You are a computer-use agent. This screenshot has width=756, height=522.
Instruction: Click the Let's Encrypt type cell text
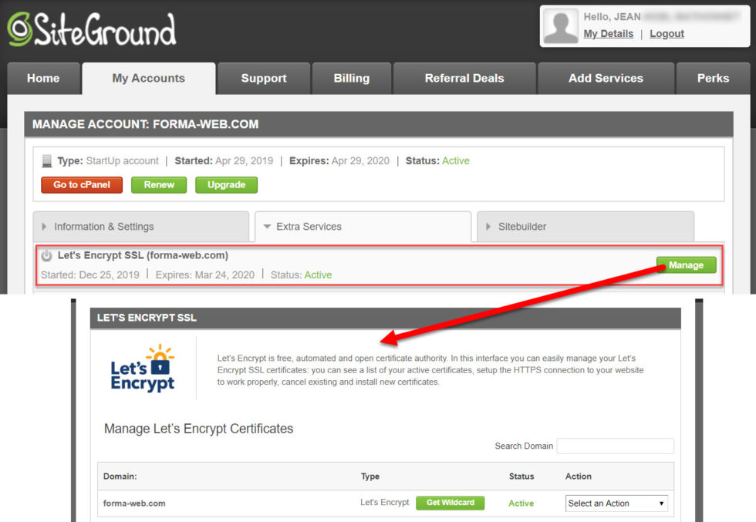pos(385,502)
